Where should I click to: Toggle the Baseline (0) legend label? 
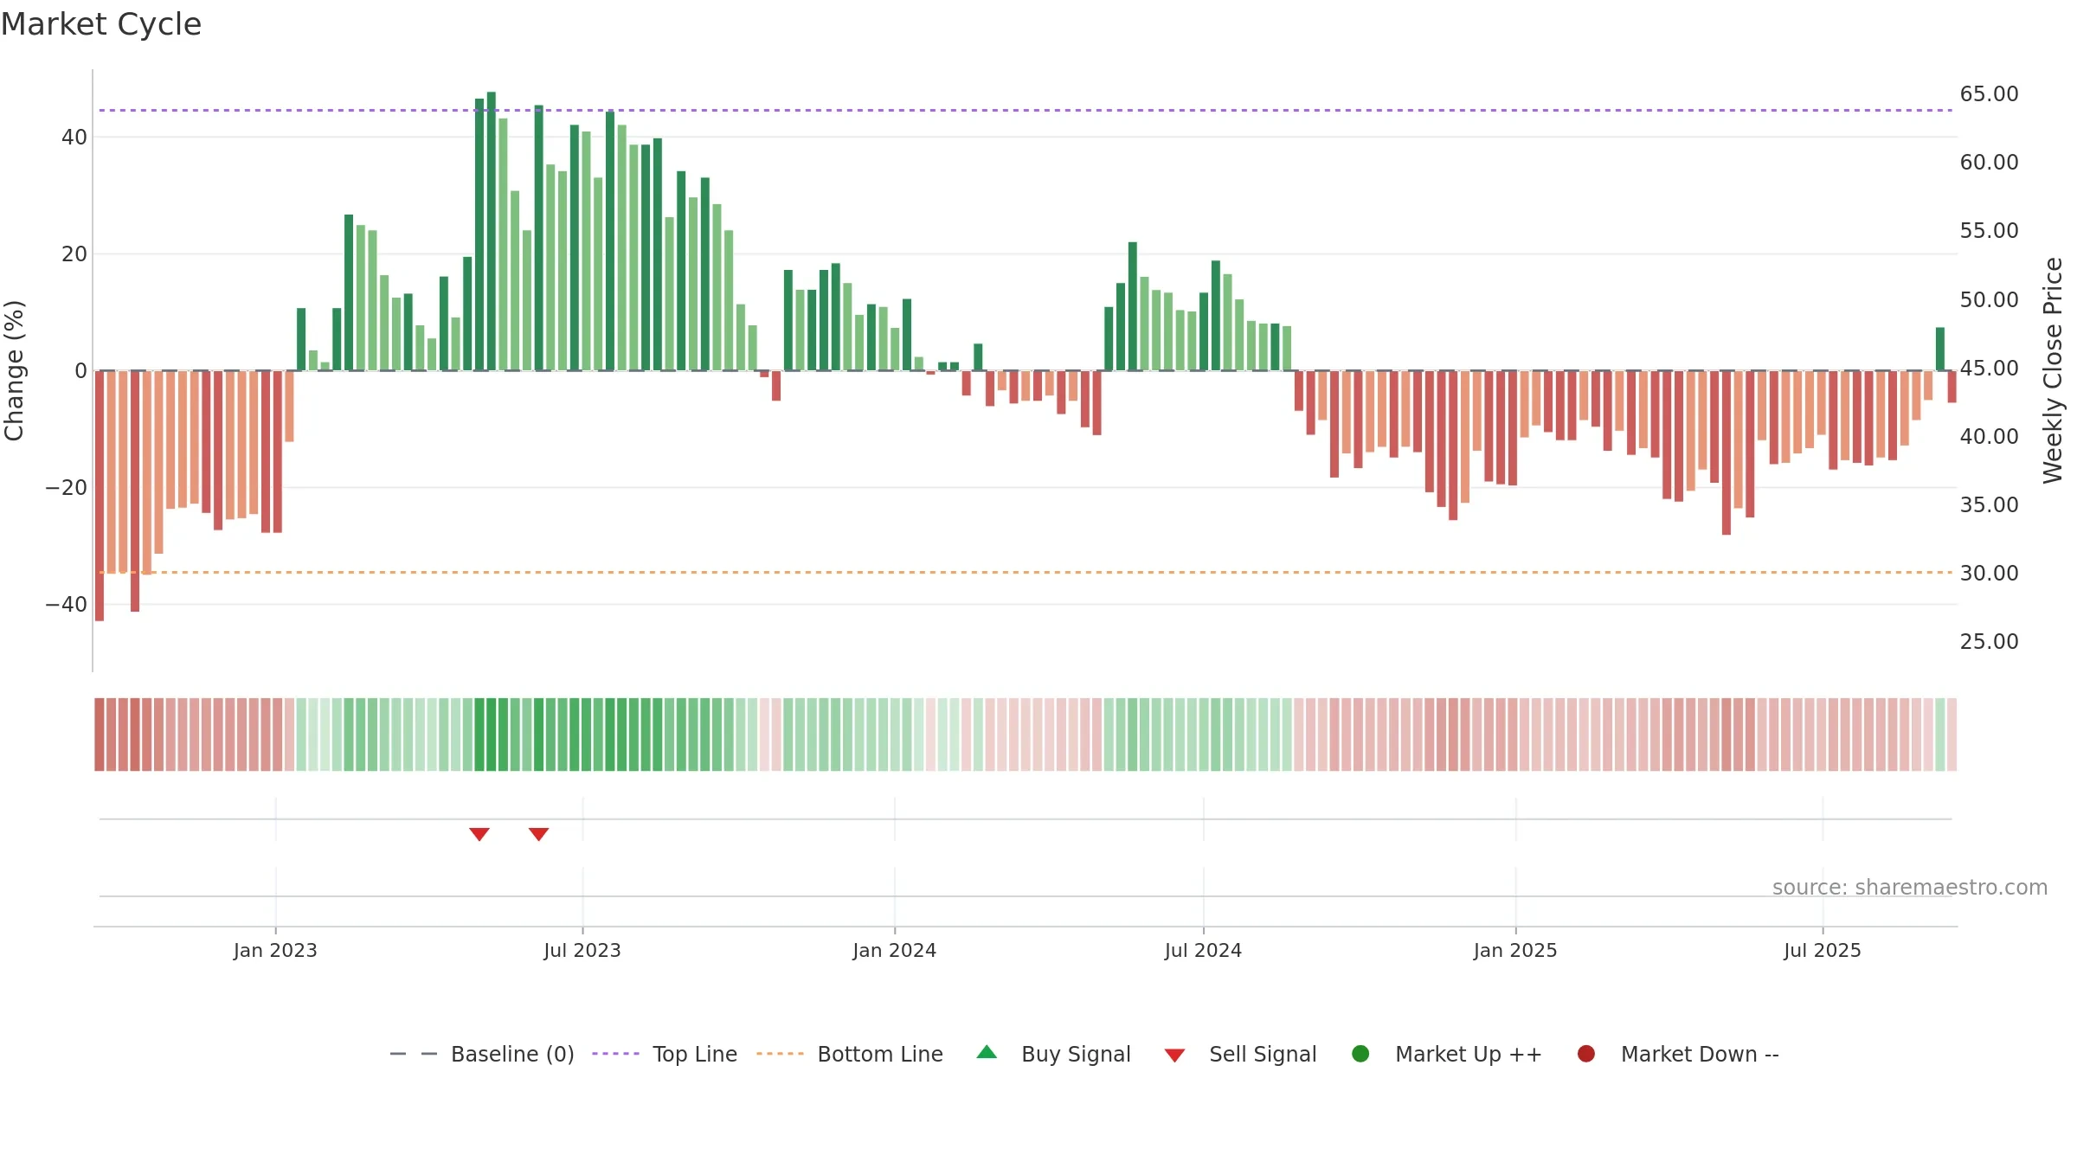click(x=512, y=1055)
